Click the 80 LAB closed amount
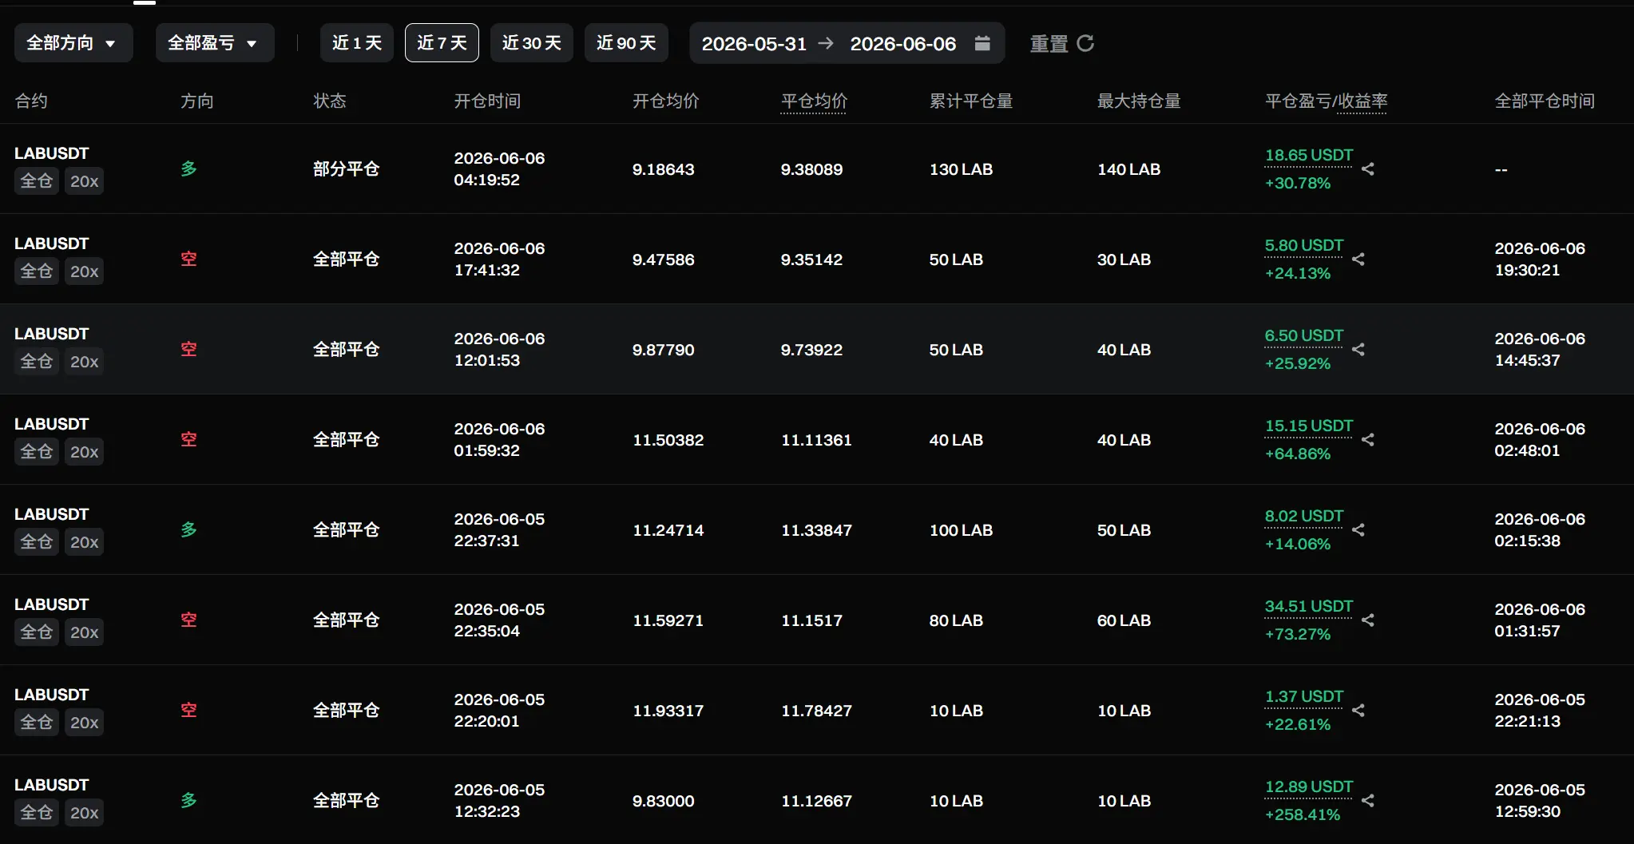Image resolution: width=1634 pixels, height=844 pixels. tap(956, 620)
